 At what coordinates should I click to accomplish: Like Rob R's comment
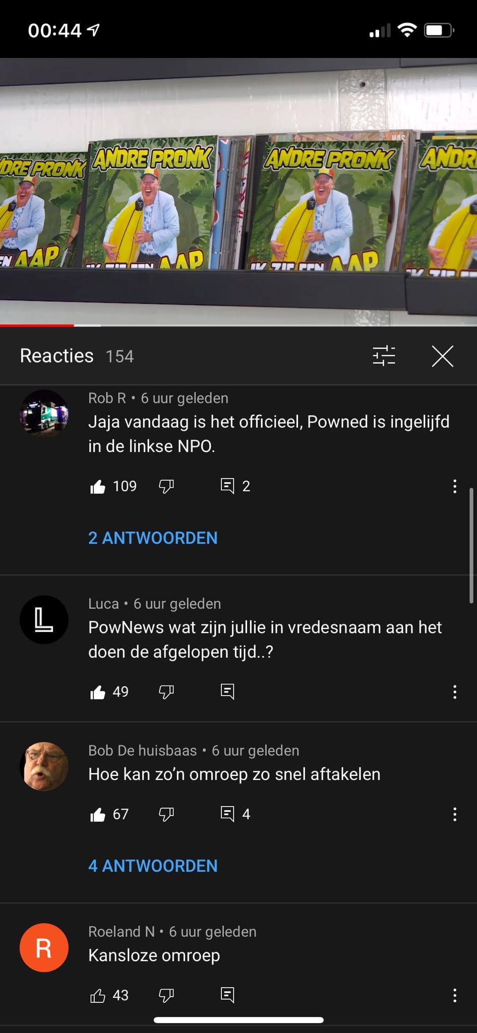tap(97, 486)
